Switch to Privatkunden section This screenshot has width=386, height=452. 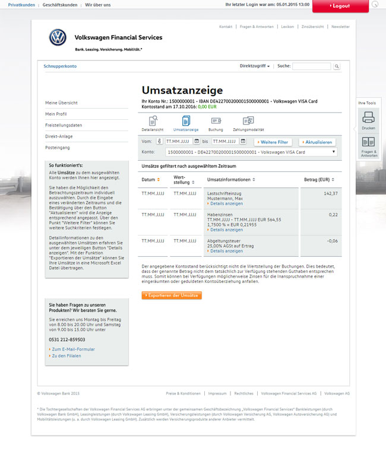[21, 5]
